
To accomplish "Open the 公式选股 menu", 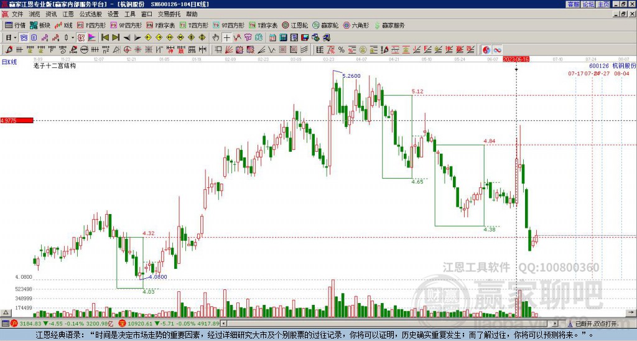I will [x=91, y=14].
